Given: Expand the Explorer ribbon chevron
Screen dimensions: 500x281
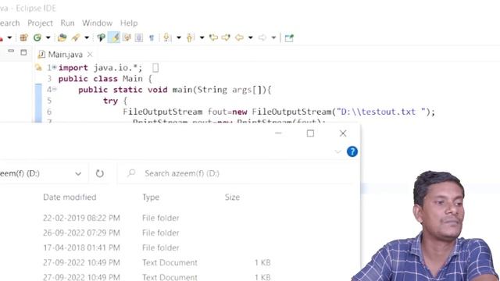Looking at the screenshot, I should [337, 151].
